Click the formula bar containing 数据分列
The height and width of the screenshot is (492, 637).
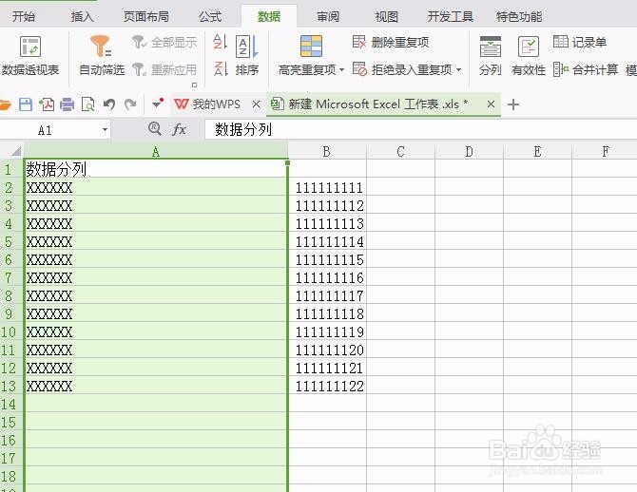(420, 129)
